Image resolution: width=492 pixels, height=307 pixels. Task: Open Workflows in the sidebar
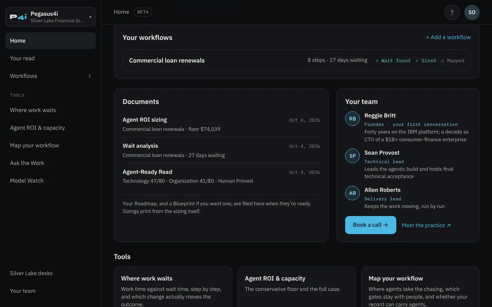coord(51,76)
